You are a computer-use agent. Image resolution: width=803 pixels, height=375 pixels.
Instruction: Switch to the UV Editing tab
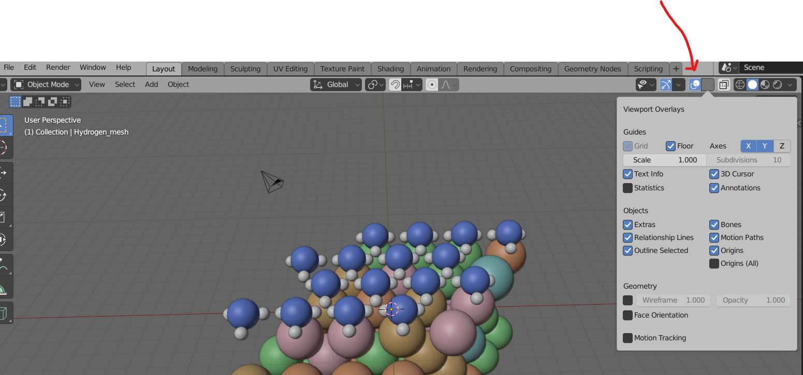click(x=290, y=69)
